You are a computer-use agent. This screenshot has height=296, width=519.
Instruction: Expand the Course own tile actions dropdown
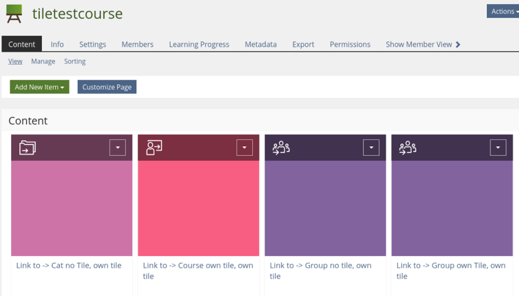pos(244,147)
